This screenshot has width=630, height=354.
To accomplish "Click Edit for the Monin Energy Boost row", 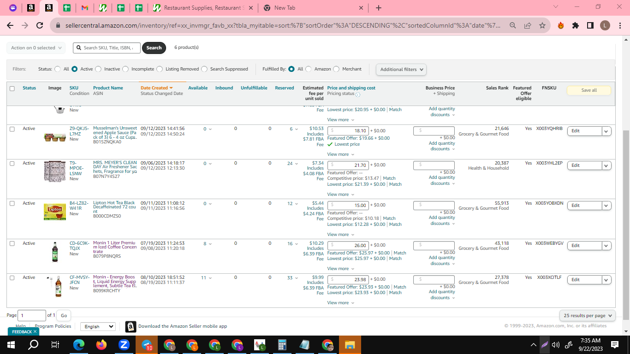I will point(584,280).
